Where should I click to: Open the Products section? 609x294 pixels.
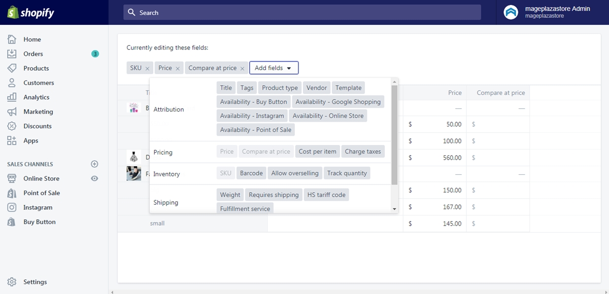36,68
